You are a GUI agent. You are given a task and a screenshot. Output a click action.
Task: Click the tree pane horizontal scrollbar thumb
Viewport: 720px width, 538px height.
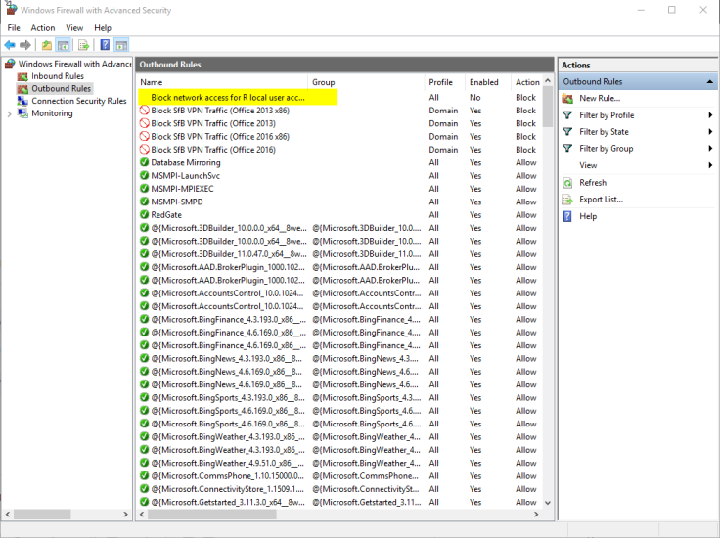coord(42,515)
